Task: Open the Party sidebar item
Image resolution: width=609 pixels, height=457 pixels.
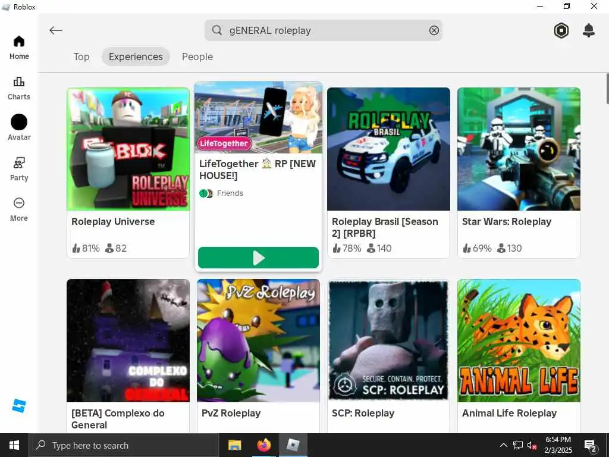Action: [18, 169]
